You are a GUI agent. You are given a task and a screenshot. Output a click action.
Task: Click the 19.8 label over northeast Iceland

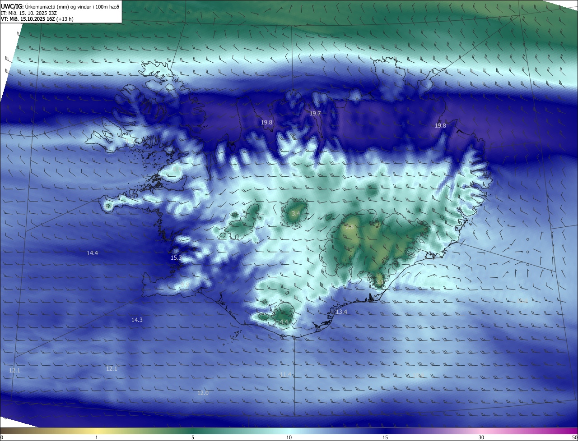pos(440,125)
